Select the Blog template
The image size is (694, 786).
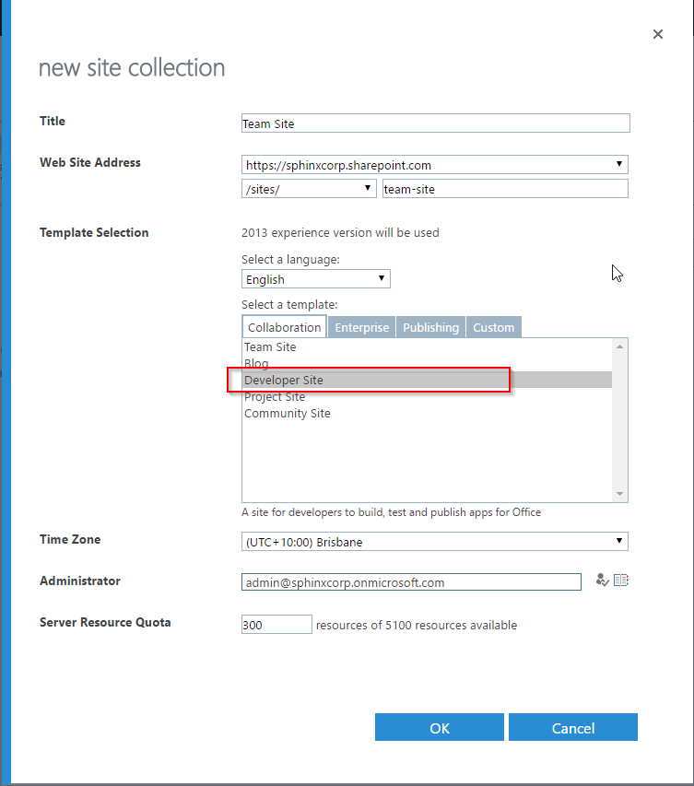point(427,363)
